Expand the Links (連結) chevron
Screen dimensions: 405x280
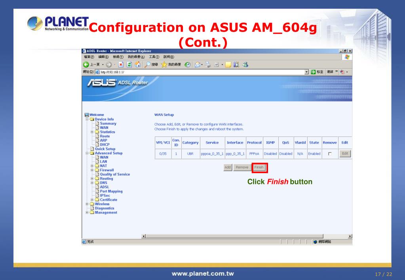tap(337, 72)
